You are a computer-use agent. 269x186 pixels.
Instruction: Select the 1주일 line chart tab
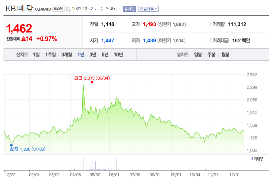(50, 55)
